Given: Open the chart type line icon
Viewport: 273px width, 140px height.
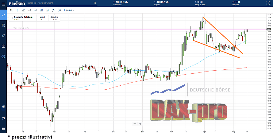Looking at the screenshot, I should (35, 10).
